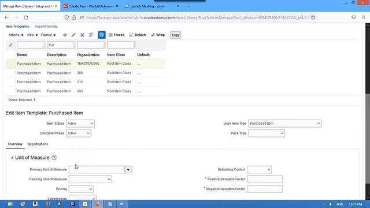Open the Pricing dropdown
Image resolution: width=370 pixels, height=208 pixels.
tap(81, 189)
